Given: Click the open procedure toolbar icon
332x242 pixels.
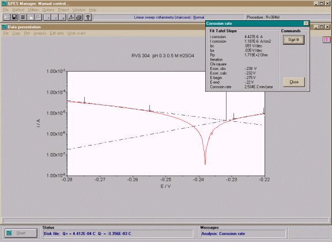Looking at the screenshot, I should coord(6,17).
